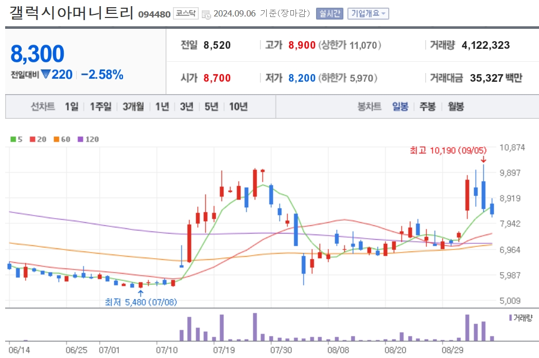The height and width of the screenshot is (358, 539).
Task: Click the previous close value 8,520
Action: (x=217, y=45)
